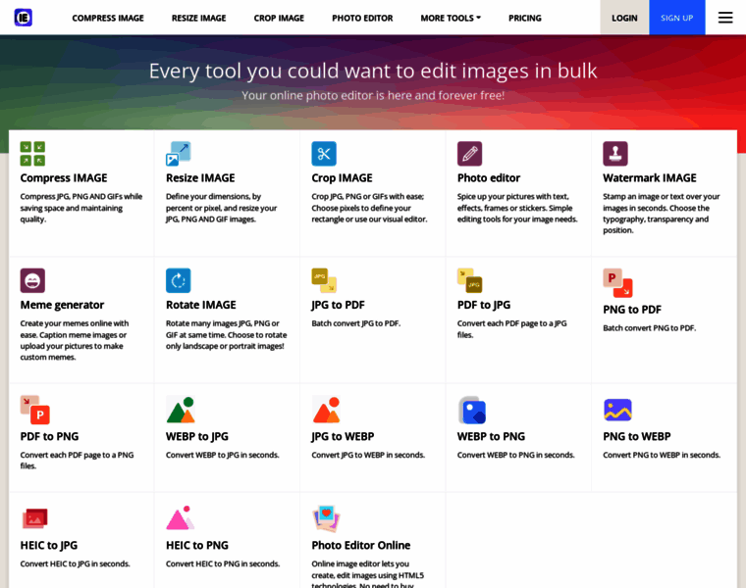The width and height of the screenshot is (746, 588).
Task: Click the WEBP to JPG icon
Action: tap(181, 410)
